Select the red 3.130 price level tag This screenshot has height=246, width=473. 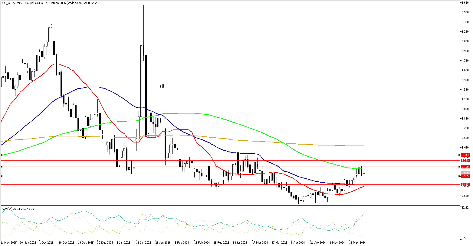coord(465,167)
